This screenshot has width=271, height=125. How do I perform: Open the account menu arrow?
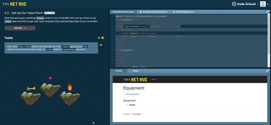pyautogui.click(x=268, y=4)
